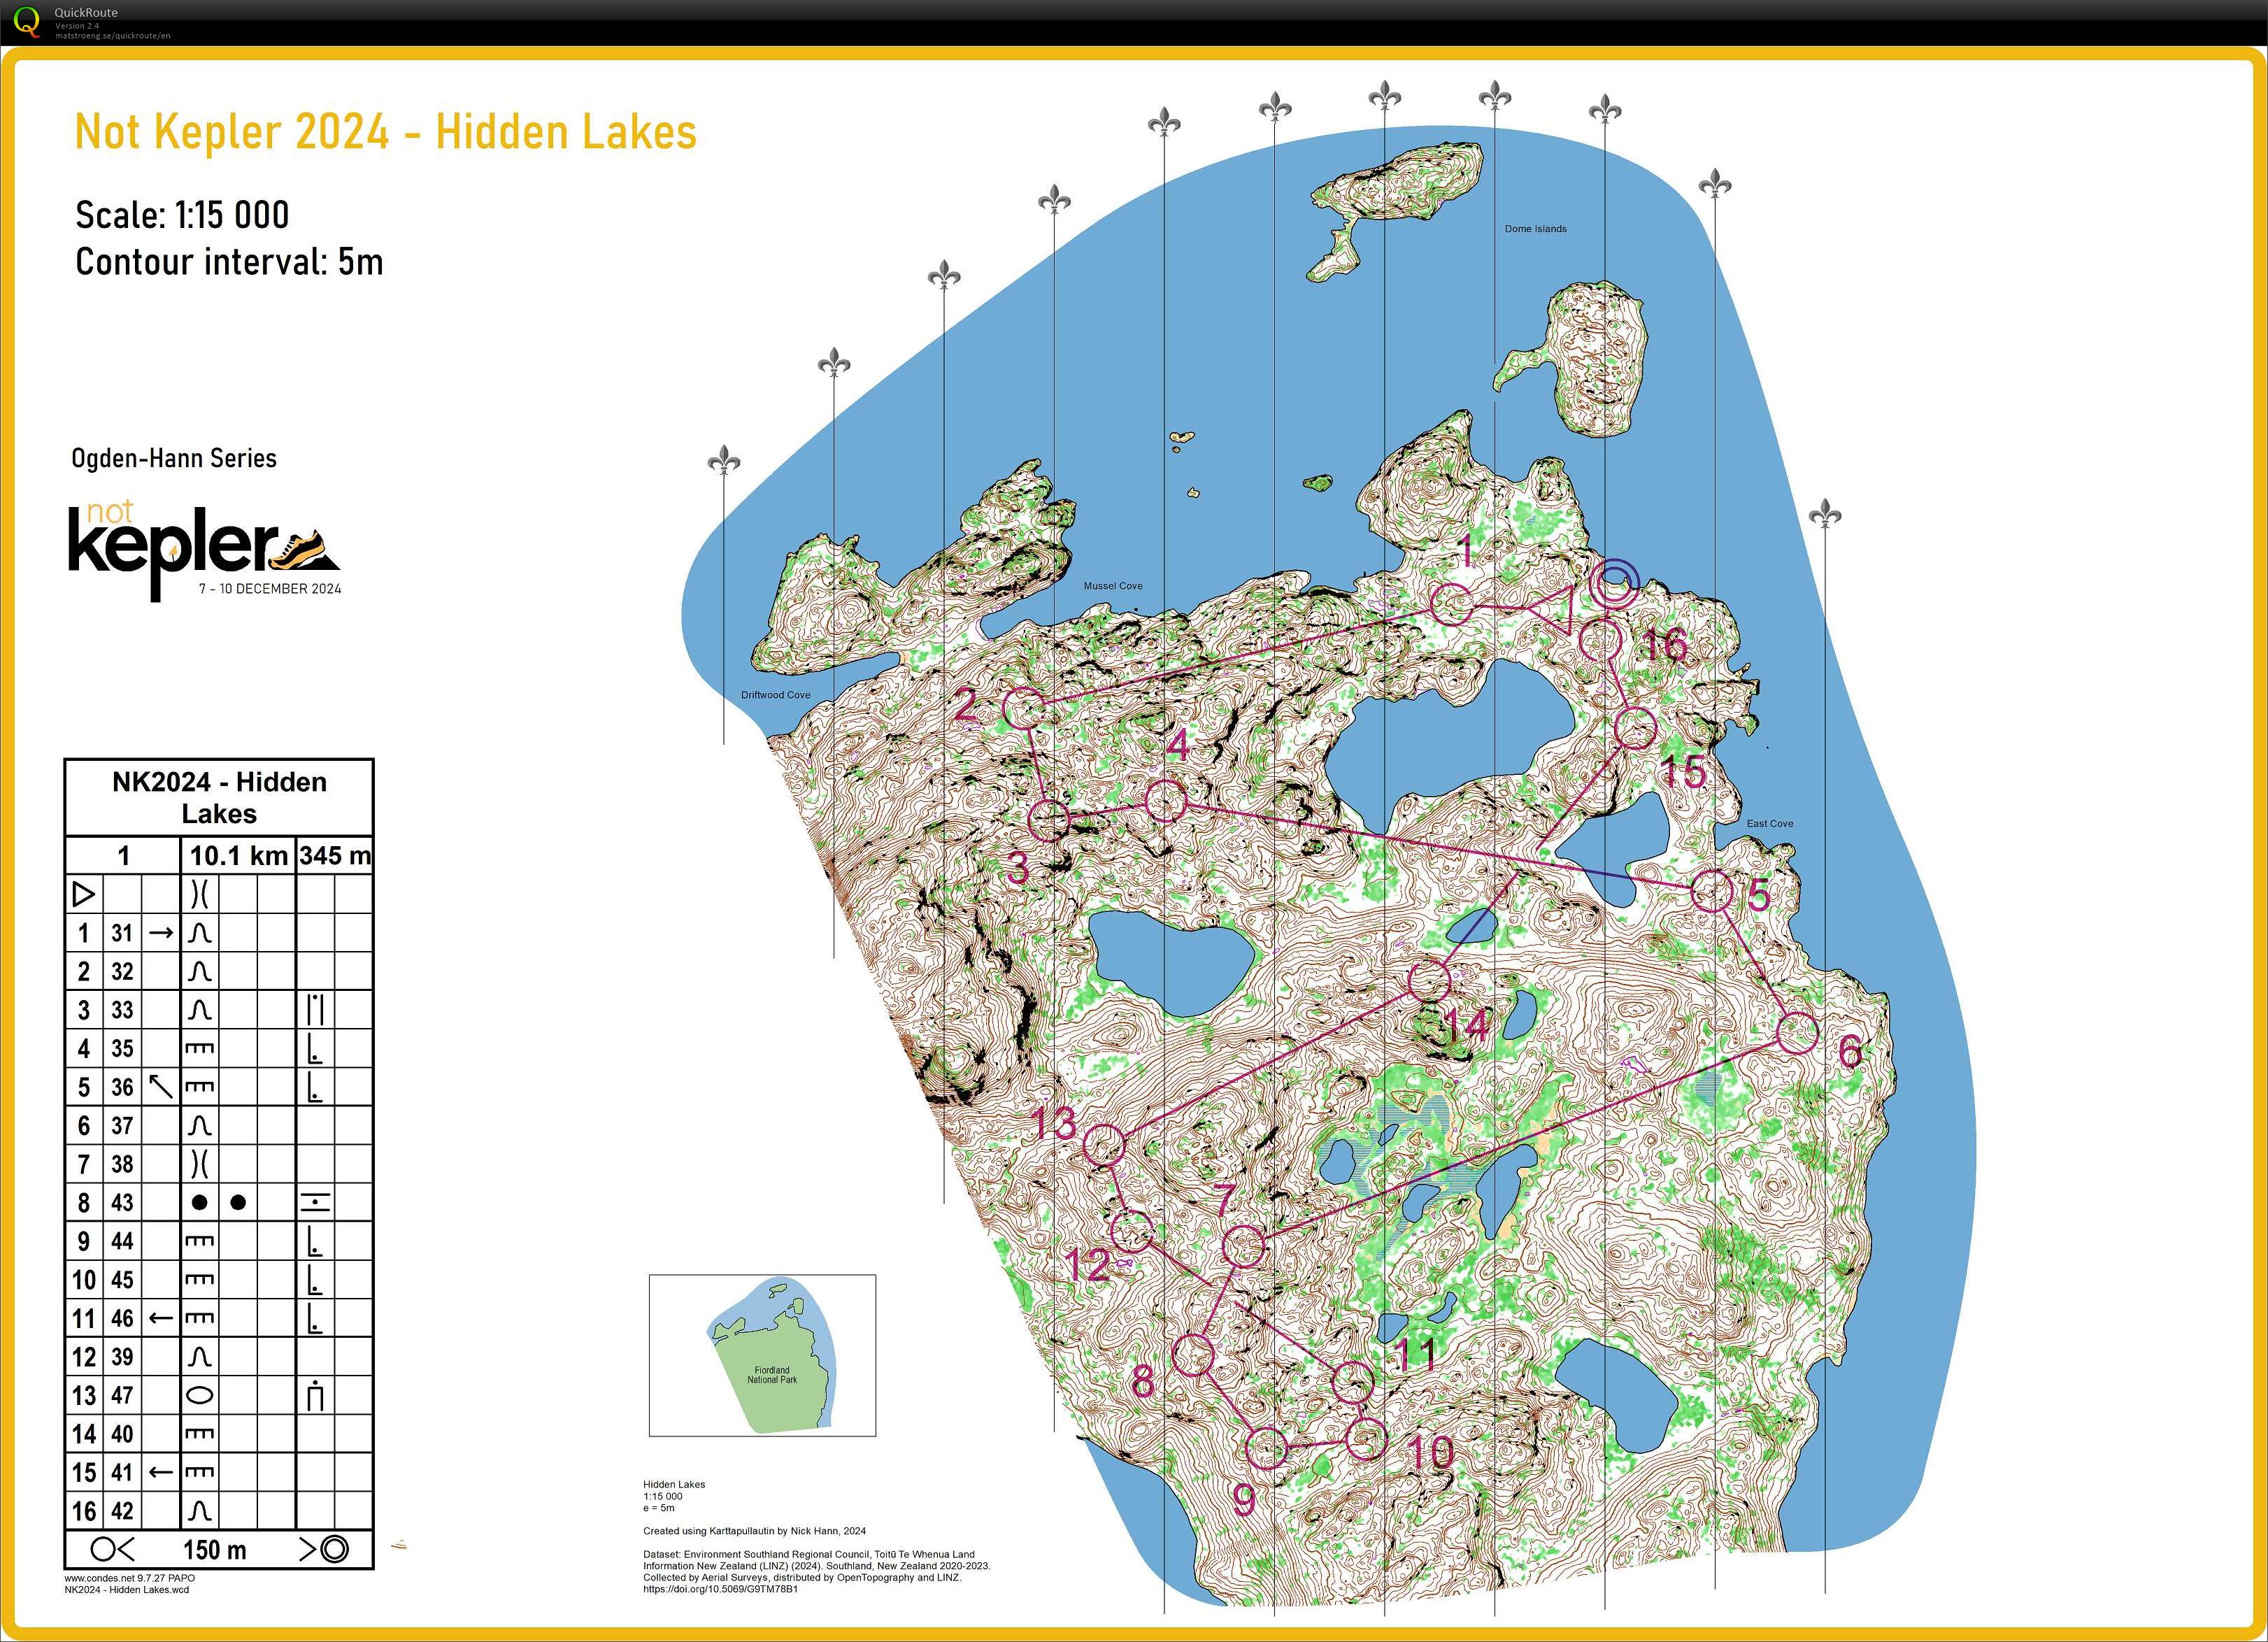Viewport: 2268px width, 1642px height.
Task: Click the "Contour interval: 5m" text
Action: pyautogui.click(x=229, y=262)
